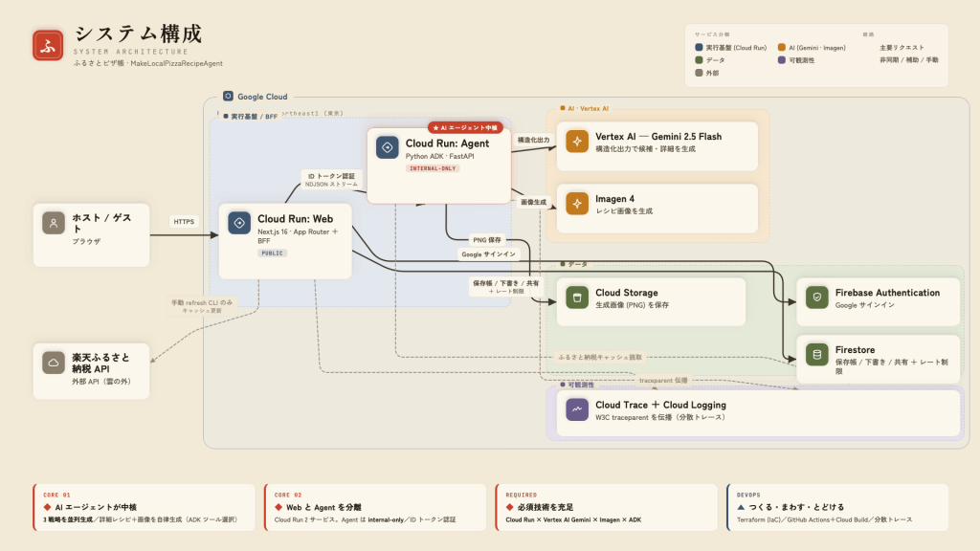Click the purple 可観測性 legend swatch
The height and width of the screenshot is (551, 980).
tap(782, 60)
